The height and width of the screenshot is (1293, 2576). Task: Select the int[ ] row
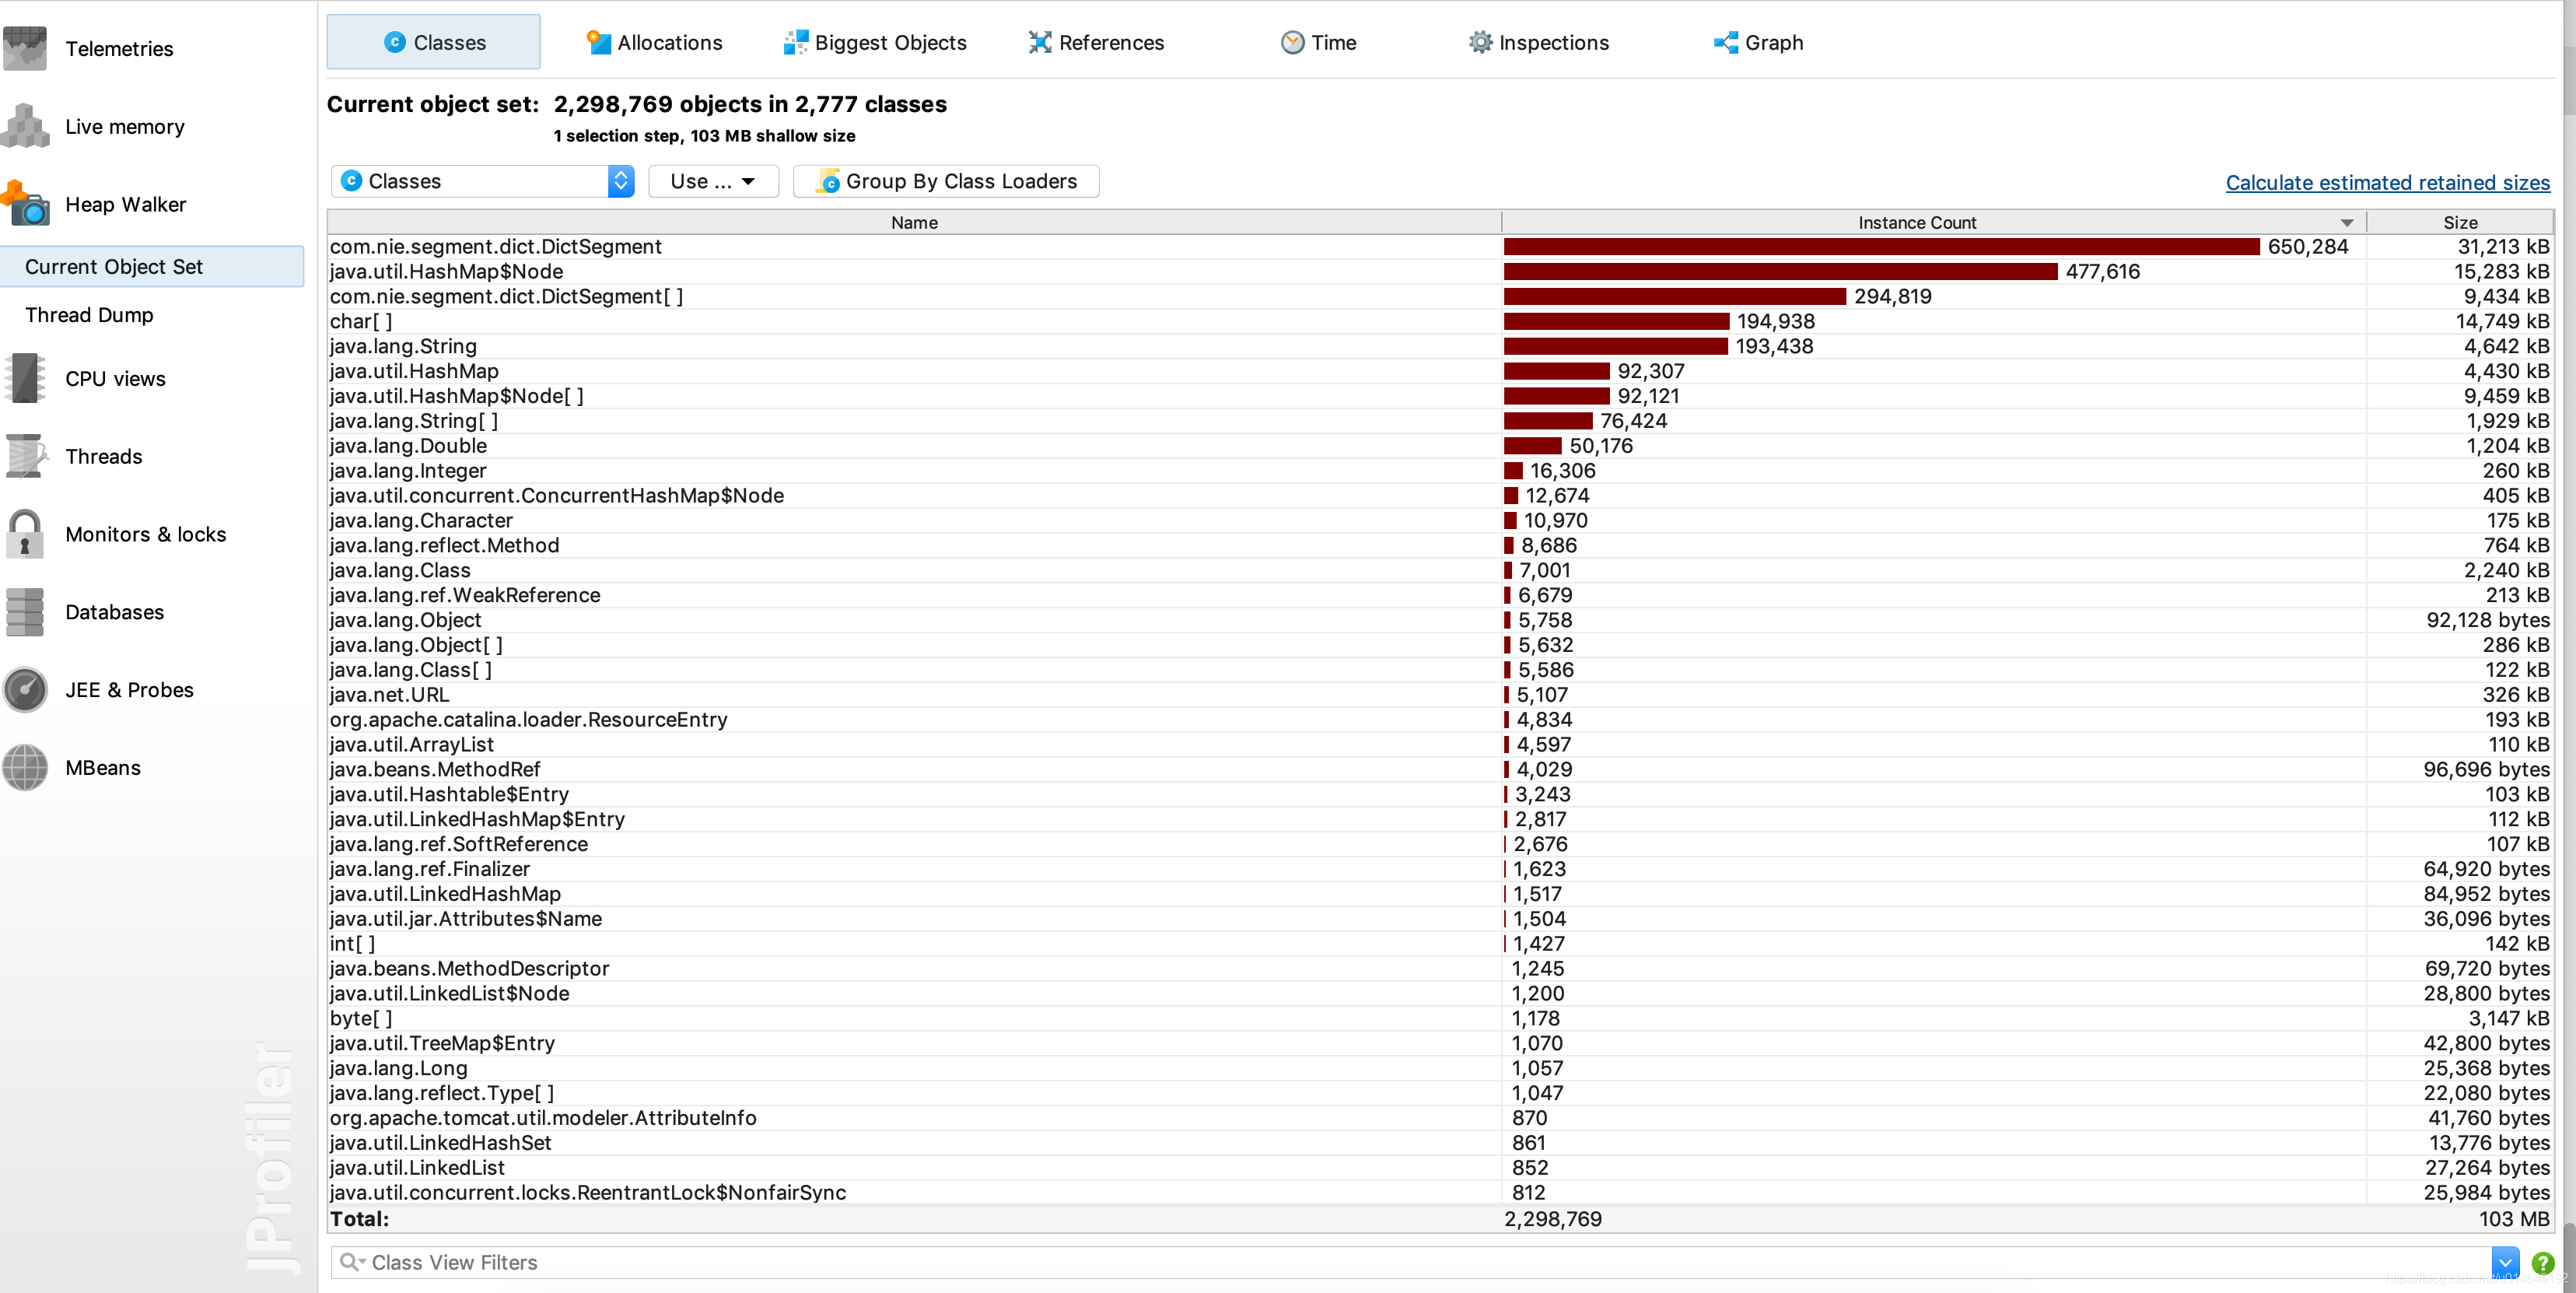(x=1440, y=943)
